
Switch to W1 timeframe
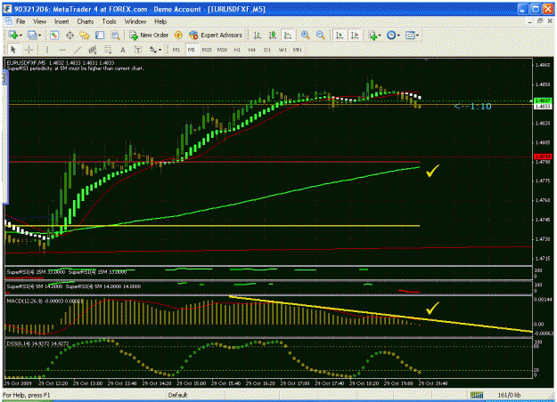pyautogui.click(x=283, y=50)
